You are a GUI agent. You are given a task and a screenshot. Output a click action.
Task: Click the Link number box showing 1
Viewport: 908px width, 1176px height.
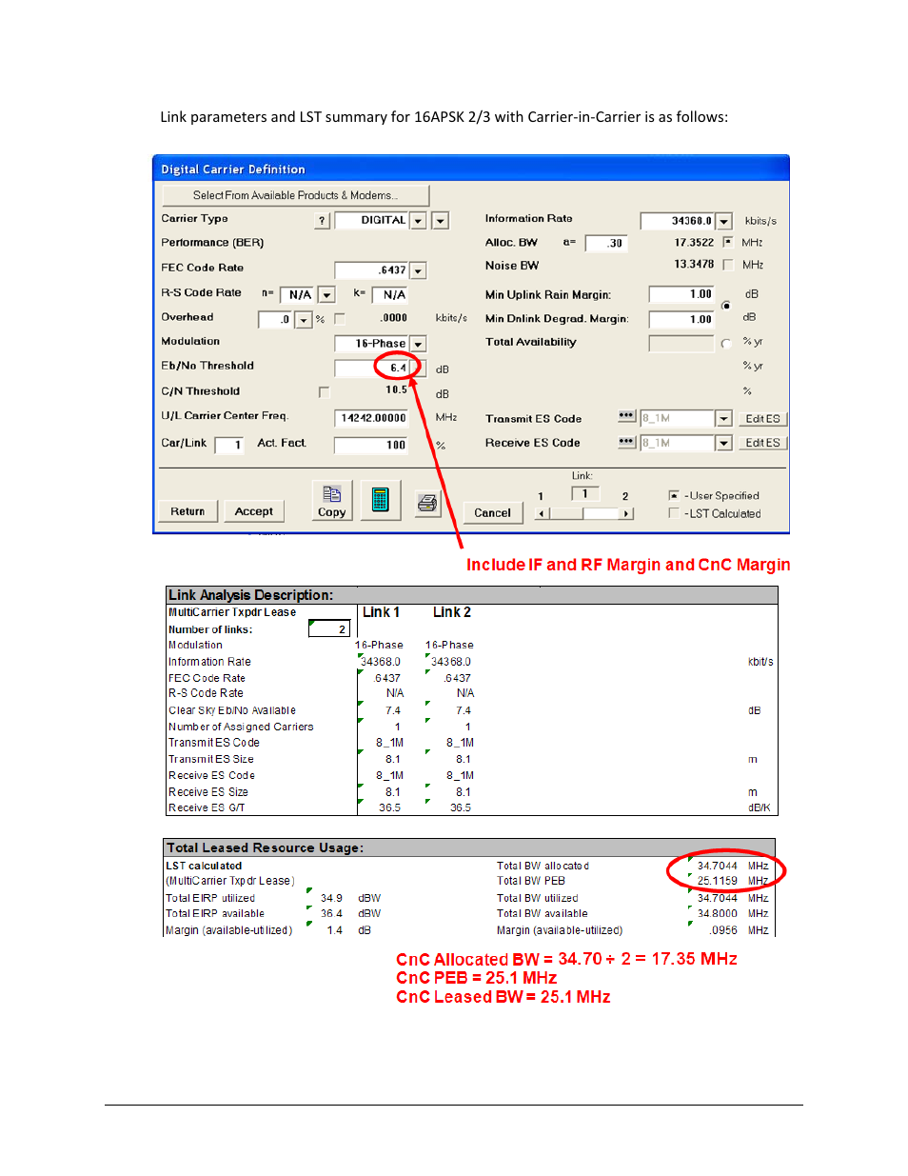pos(584,493)
